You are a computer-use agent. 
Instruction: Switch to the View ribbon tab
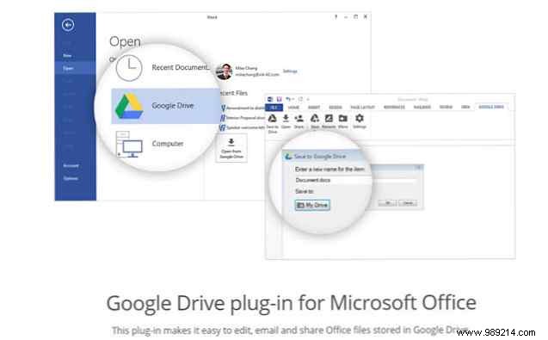465,108
